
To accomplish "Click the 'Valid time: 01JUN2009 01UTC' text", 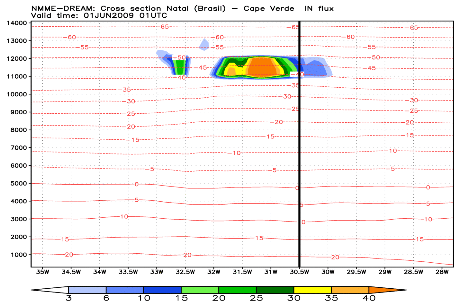I will coord(99,15).
